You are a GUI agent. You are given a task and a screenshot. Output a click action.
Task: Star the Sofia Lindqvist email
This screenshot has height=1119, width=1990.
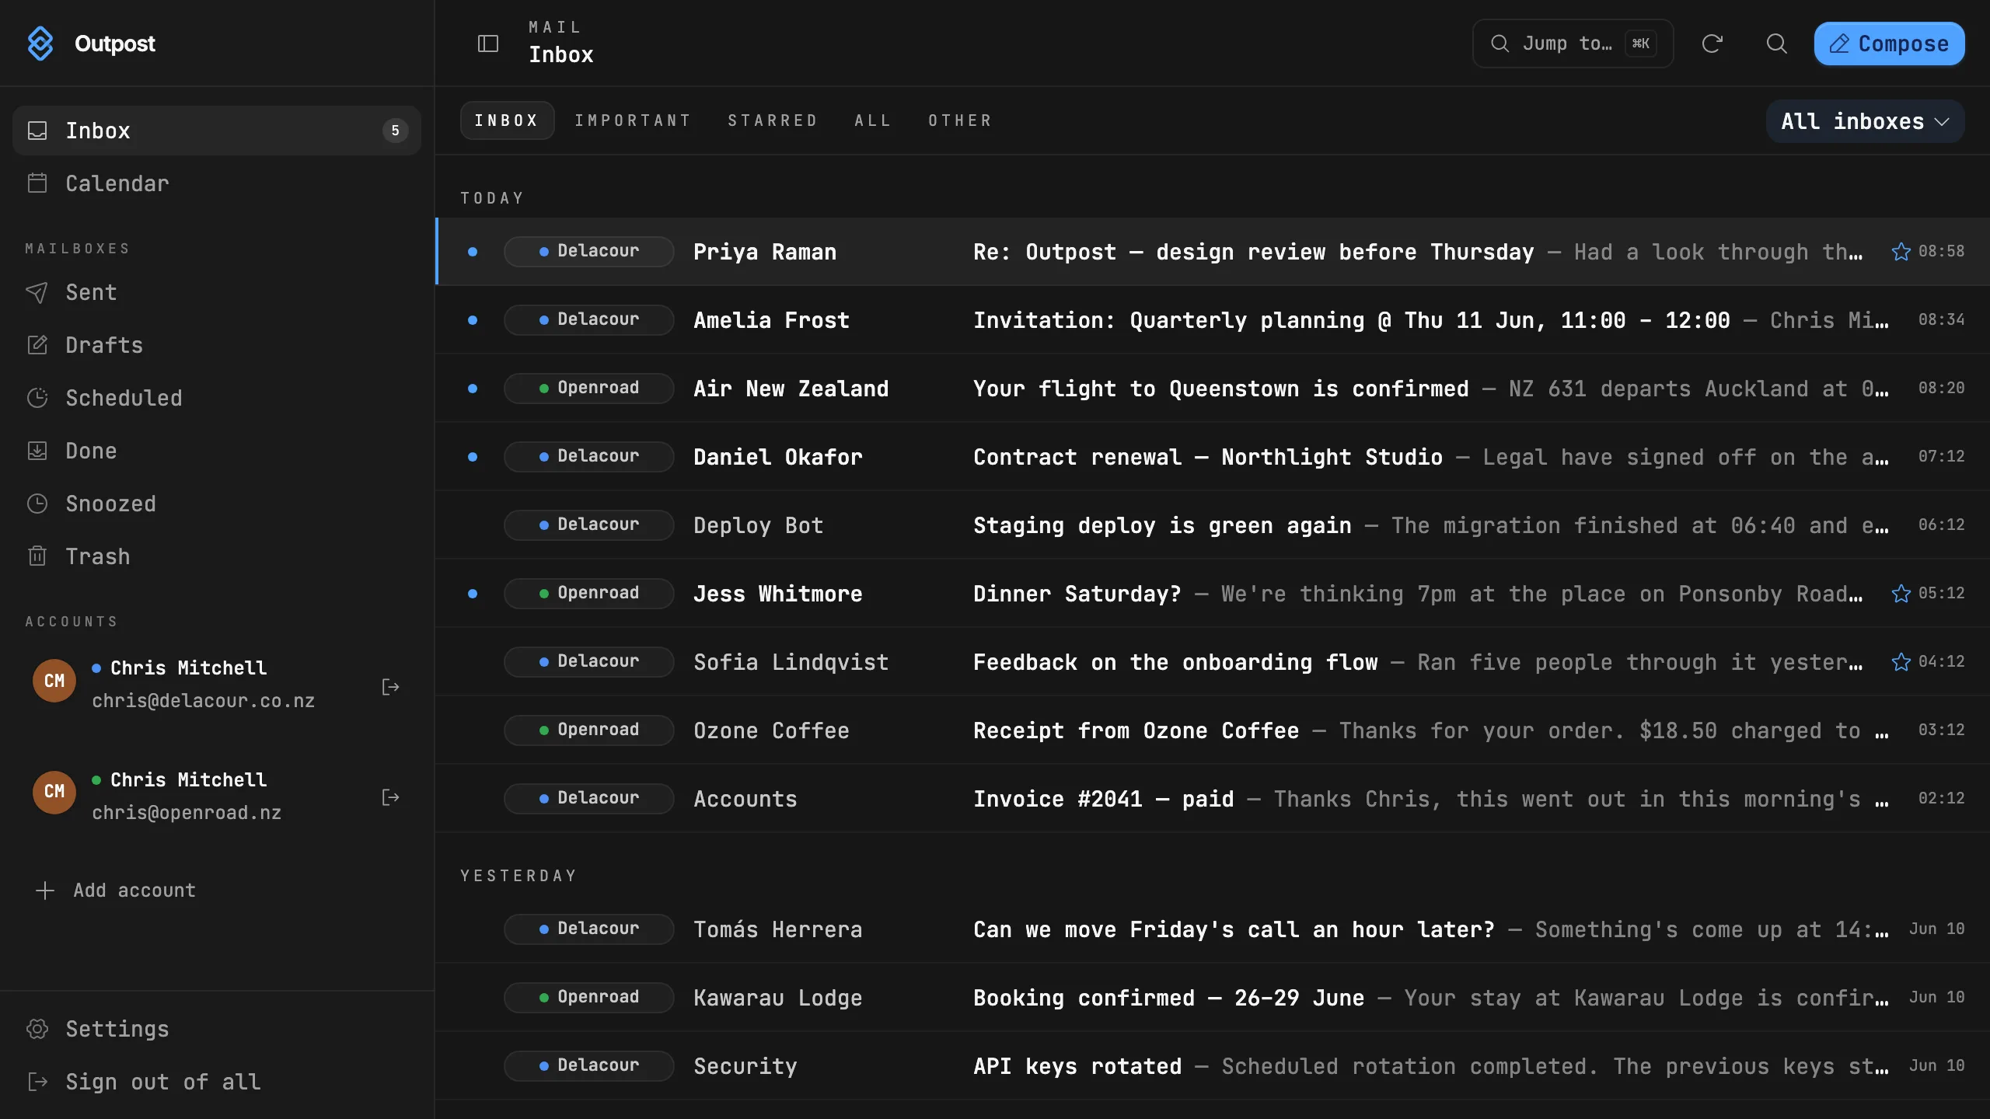point(1901,662)
